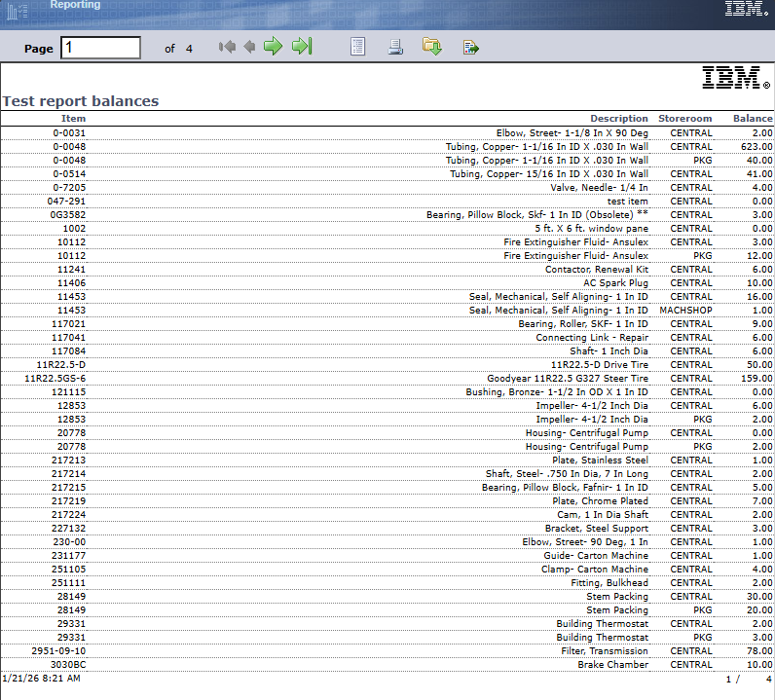
Task: Click the Storeroom column header
Action: [685, 118]
